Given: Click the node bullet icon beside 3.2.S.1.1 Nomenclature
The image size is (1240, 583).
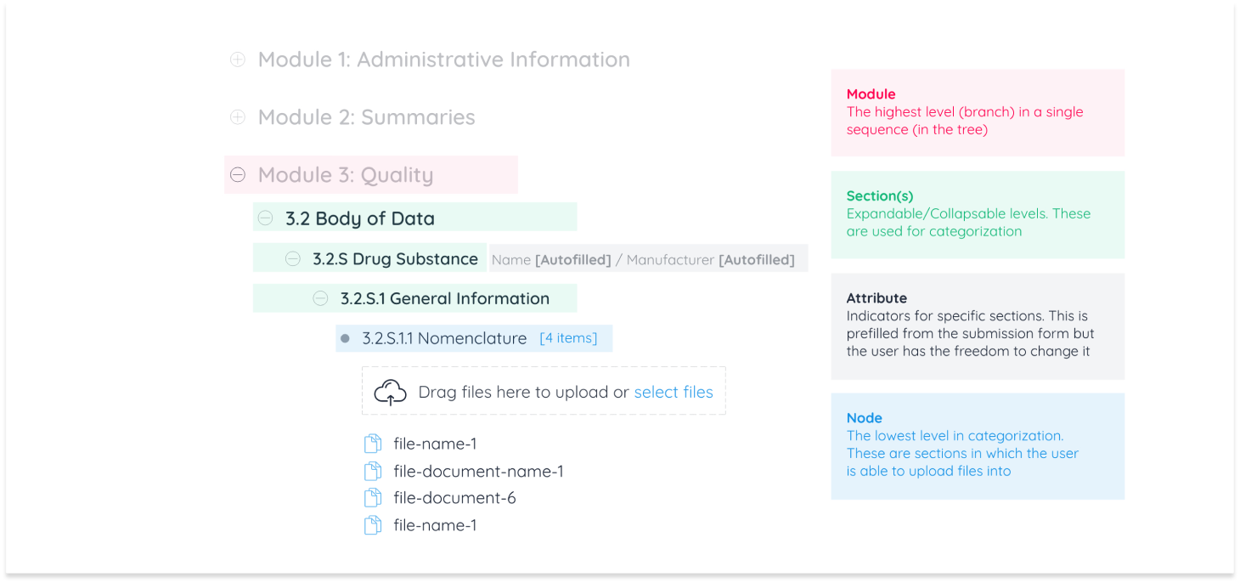Looking at the screenshot, I should (x=344, y=337).
